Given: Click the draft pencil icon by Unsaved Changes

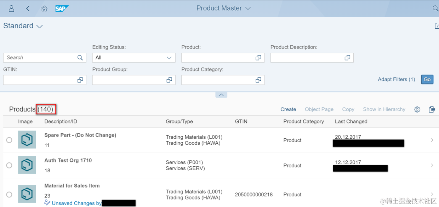Looking at the screenshot, I should click(47, 202).
